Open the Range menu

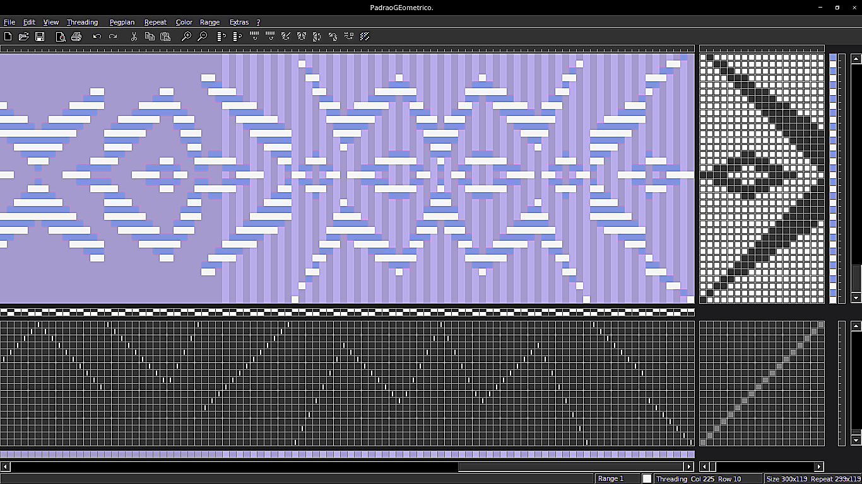[210, 22]
